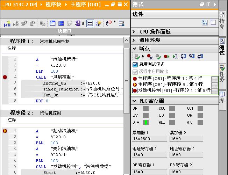
Task: Select breakpoint row 发动机控制 [FB1]
Action: point(171,90)
